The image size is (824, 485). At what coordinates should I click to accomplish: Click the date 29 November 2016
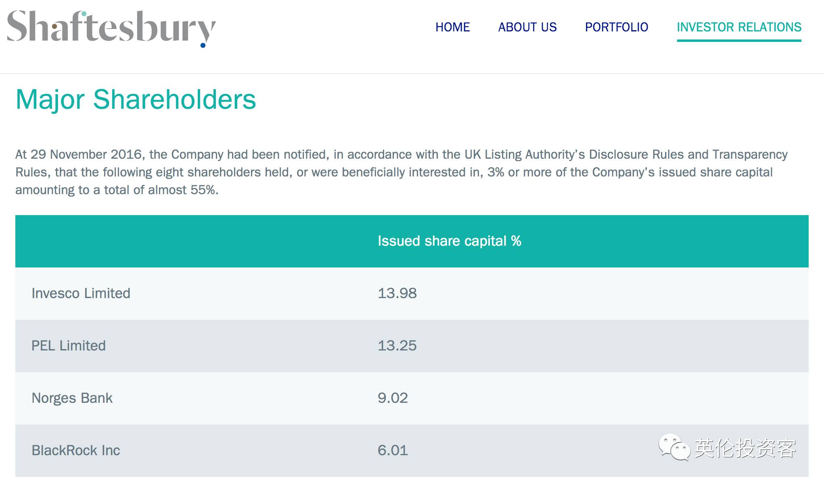coord(86,154)
